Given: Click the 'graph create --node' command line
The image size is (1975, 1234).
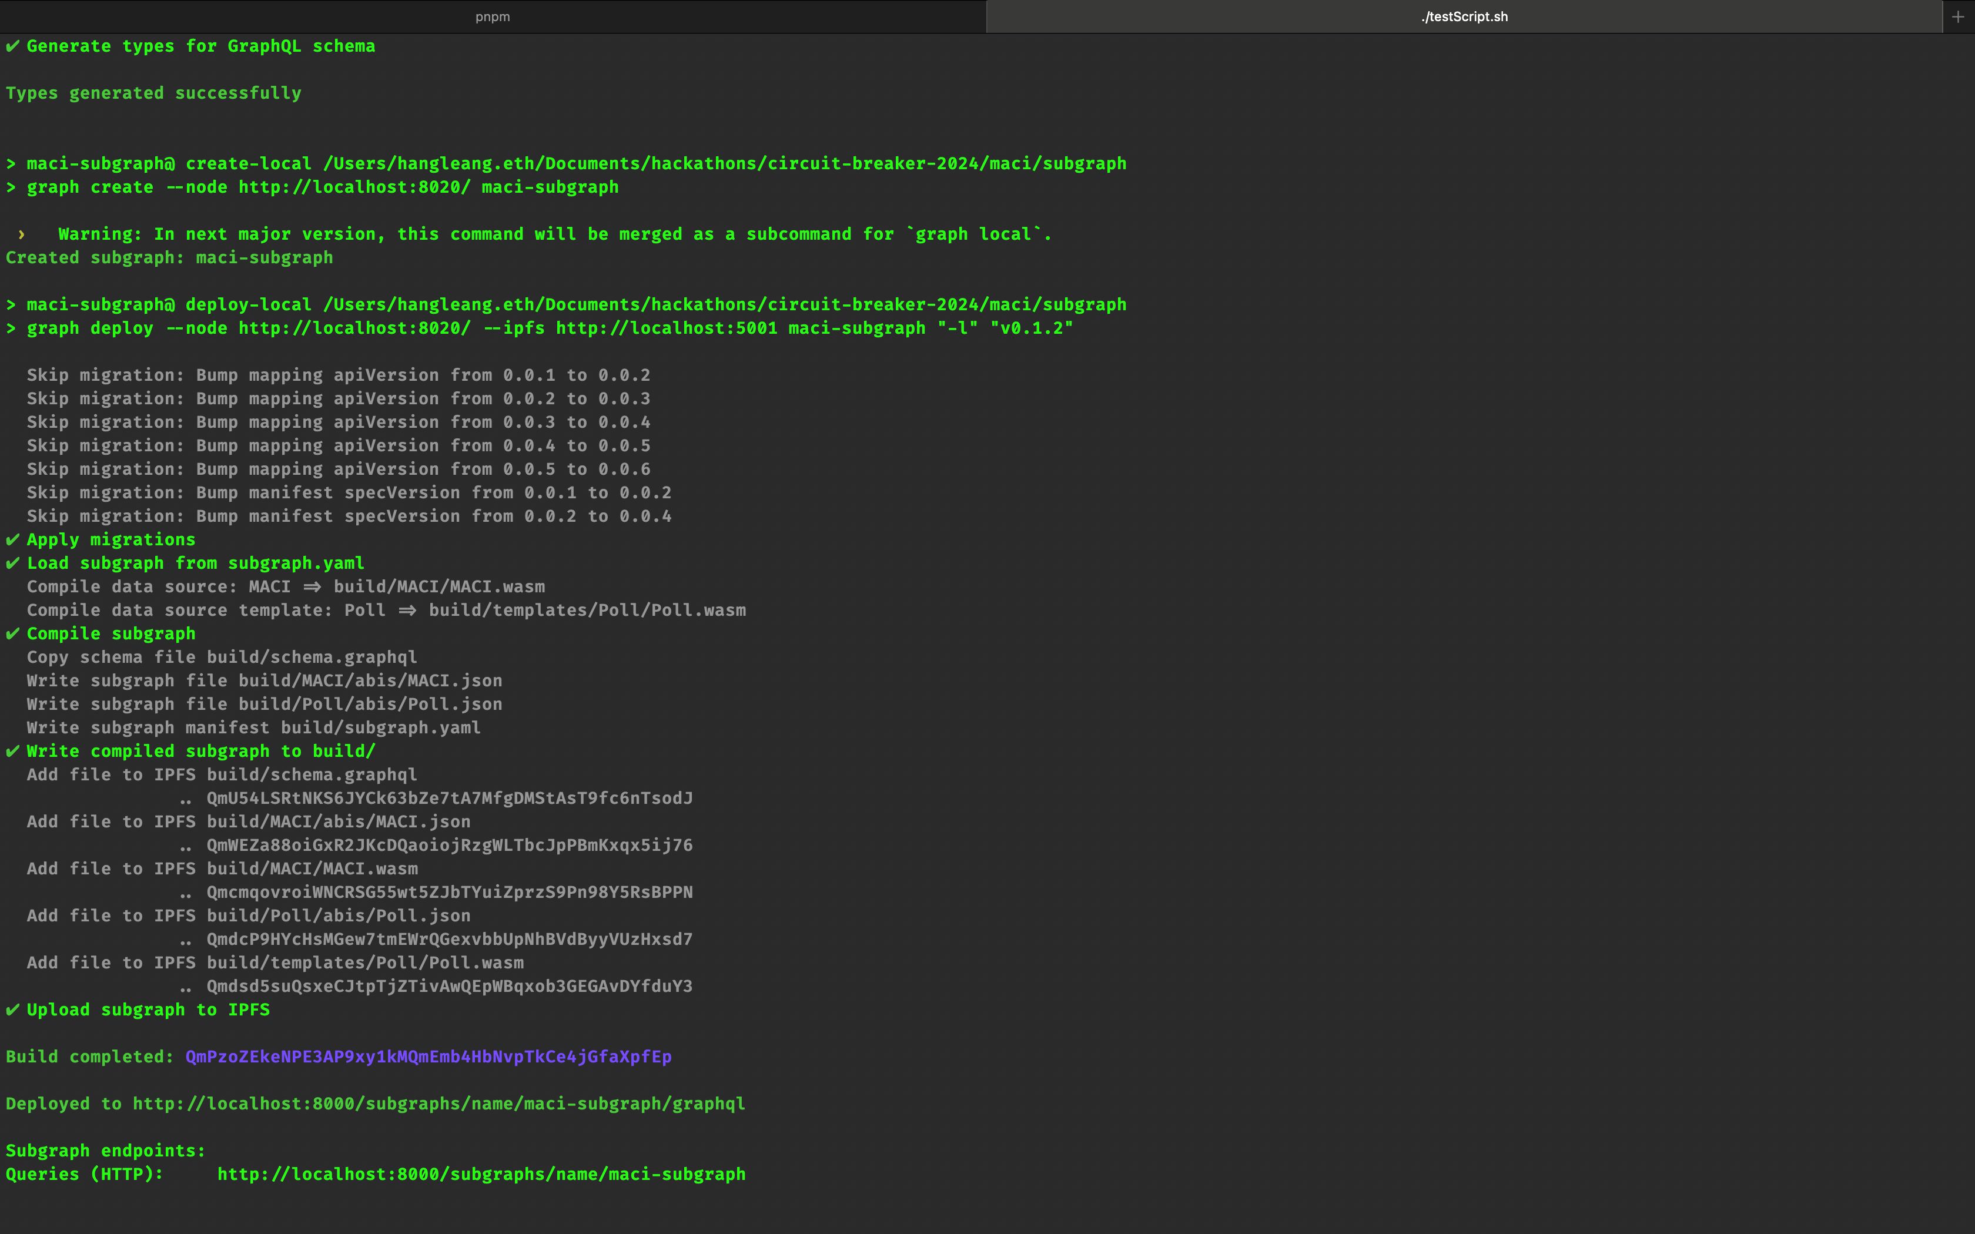Looking at the screenshot, I should 312,187.
